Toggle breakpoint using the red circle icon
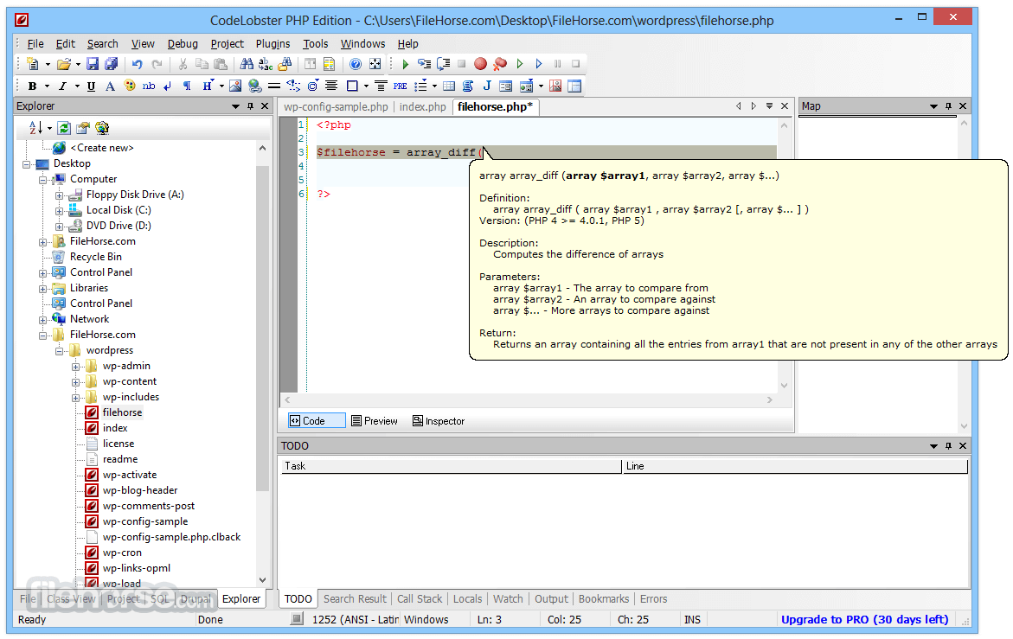Screen dimensions: 1013x639 pyautogui.click(x=480, y=64)
